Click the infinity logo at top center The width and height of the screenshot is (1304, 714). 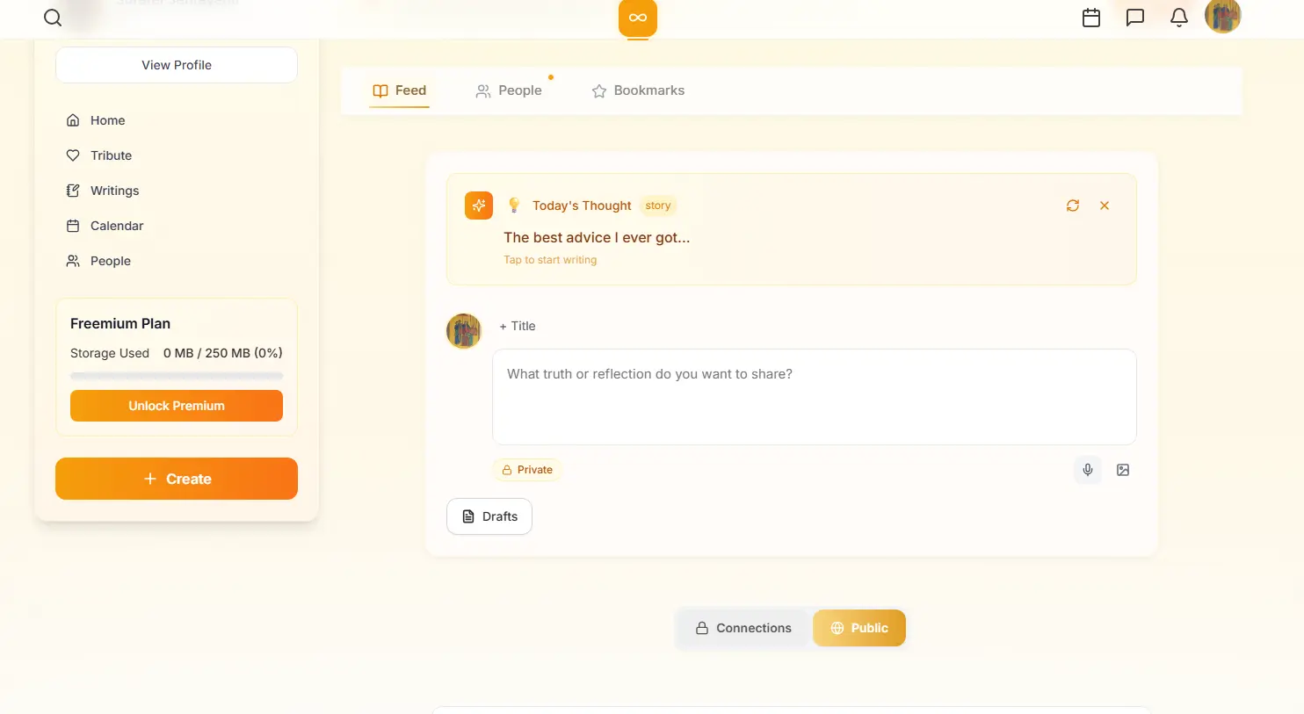pyautogui.click(x=637, y=18)
